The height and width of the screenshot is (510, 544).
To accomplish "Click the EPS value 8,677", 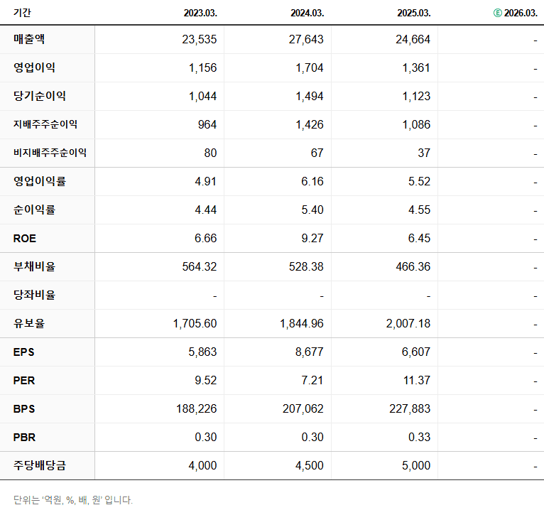I will [310, 352].
